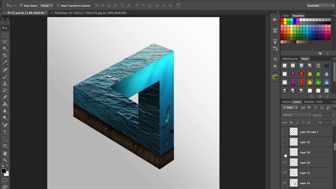Show Layer 26 copy 2 visibility box
The width and height of the screenshot is (336, 189).
[x=285, y=132]
